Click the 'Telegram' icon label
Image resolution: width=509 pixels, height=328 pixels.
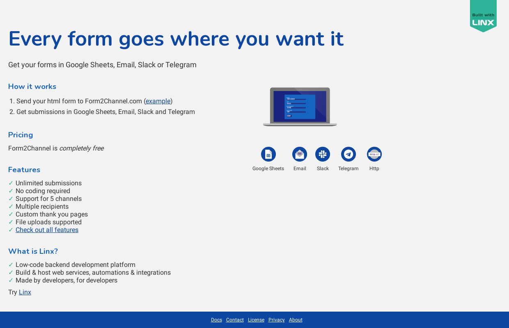coord(349,169)
